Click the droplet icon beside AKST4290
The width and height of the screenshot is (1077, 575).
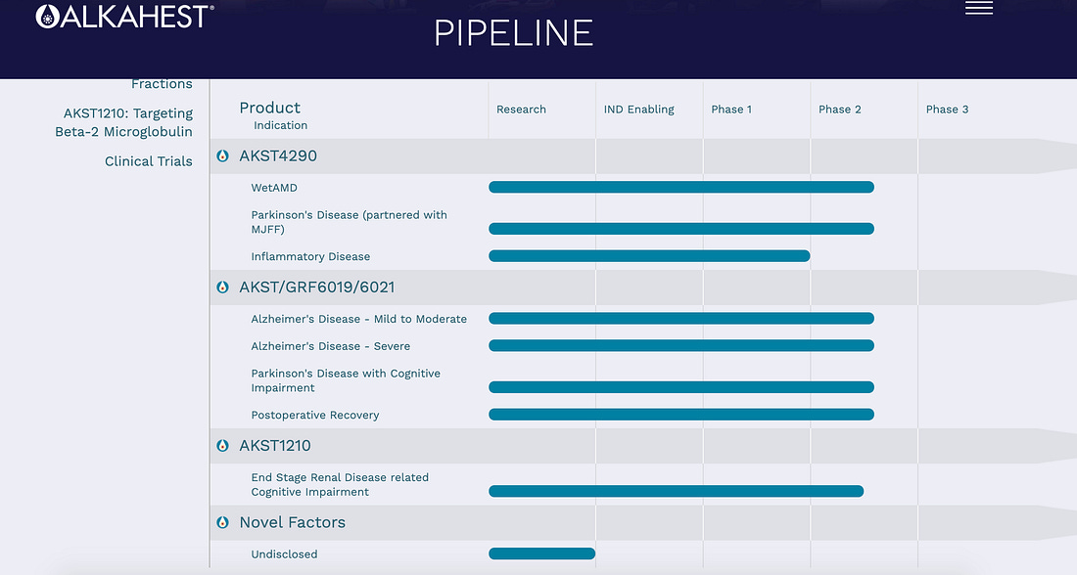tap(222, 155)
